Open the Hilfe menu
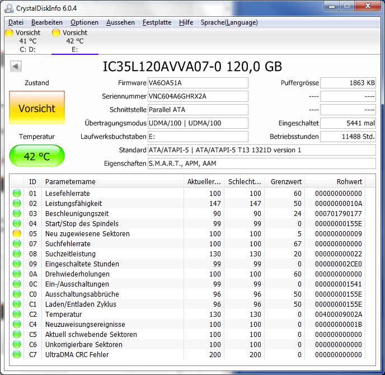Screen dimensions: 385x375 (x=186, y=22)
